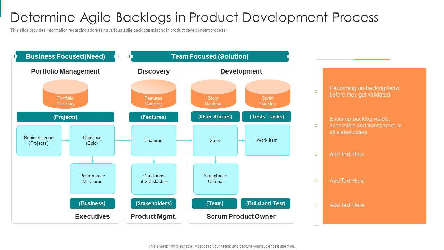Screen dimensions: 444x250
Task: Click the arrow down to Acceptance Criteria
Action: click(215, 160)
